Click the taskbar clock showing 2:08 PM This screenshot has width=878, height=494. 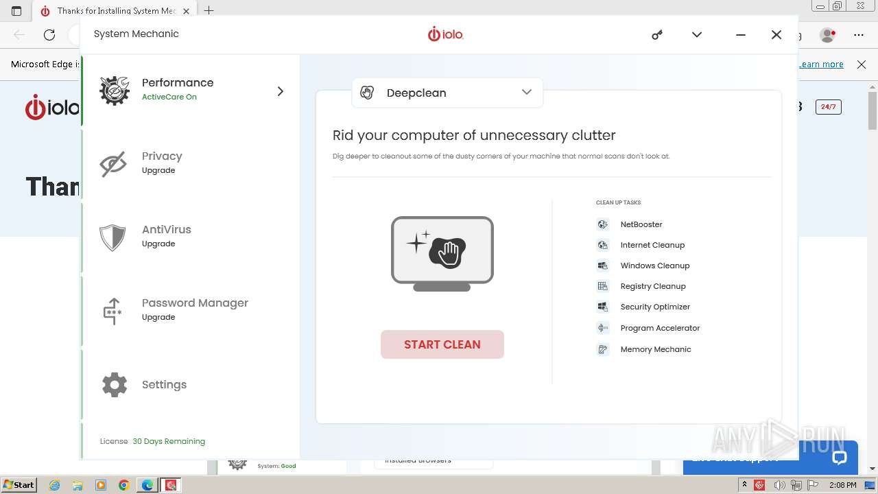[842, 485]
